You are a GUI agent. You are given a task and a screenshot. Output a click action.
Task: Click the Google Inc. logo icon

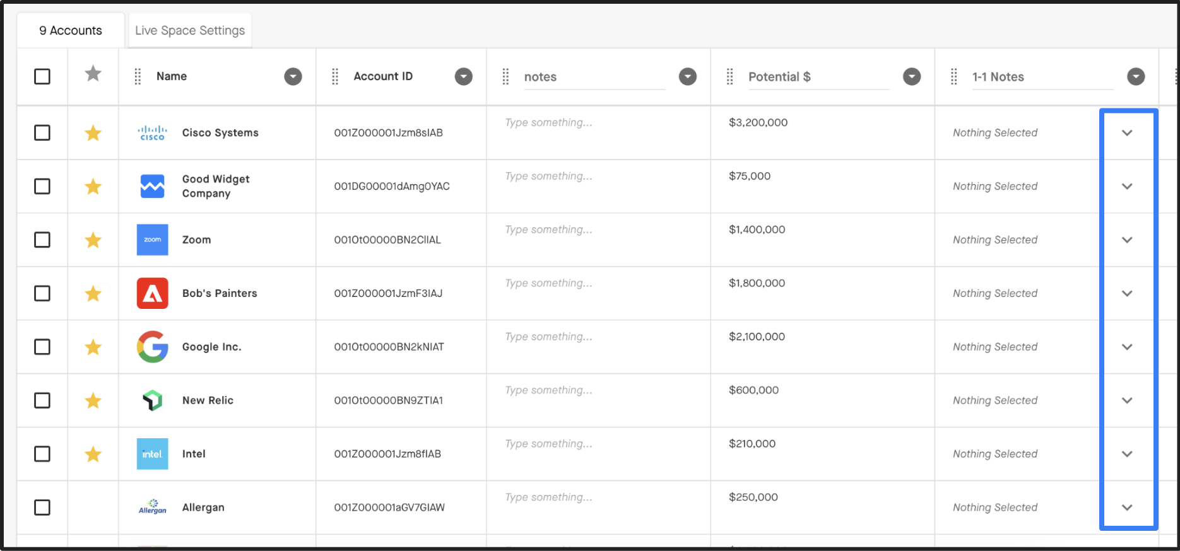153,347
